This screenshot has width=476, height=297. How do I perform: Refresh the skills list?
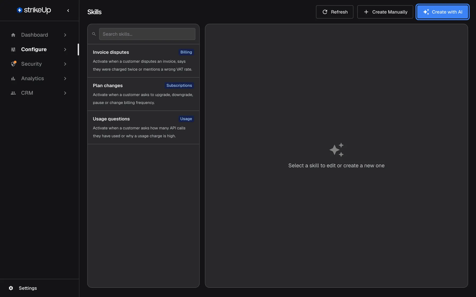tap(335, 12)
